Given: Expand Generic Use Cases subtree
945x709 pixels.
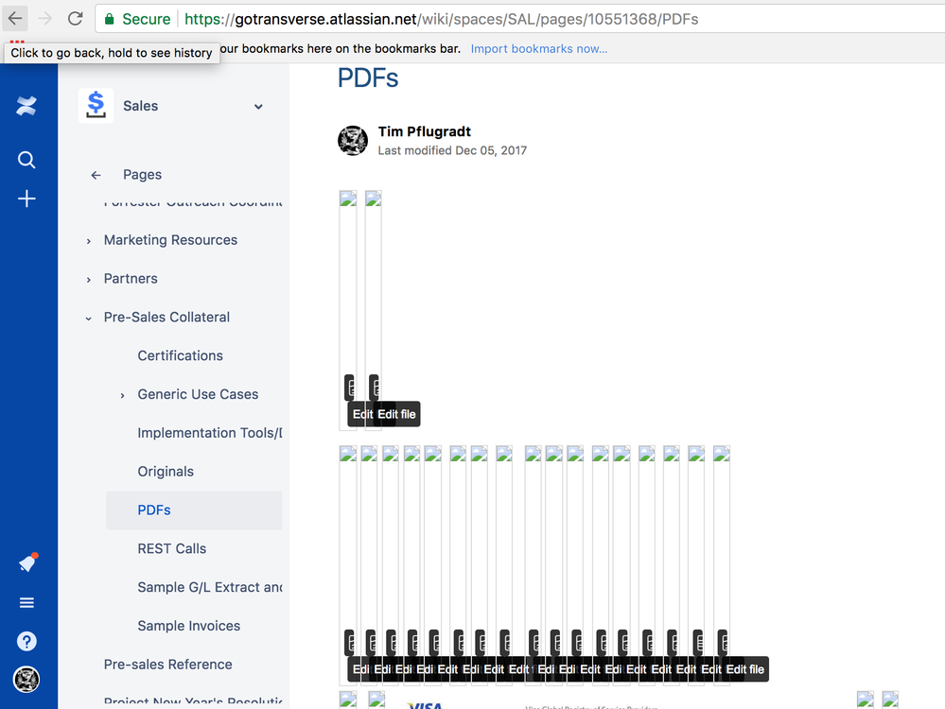Looking at the screenshot, I should (122, 395).
